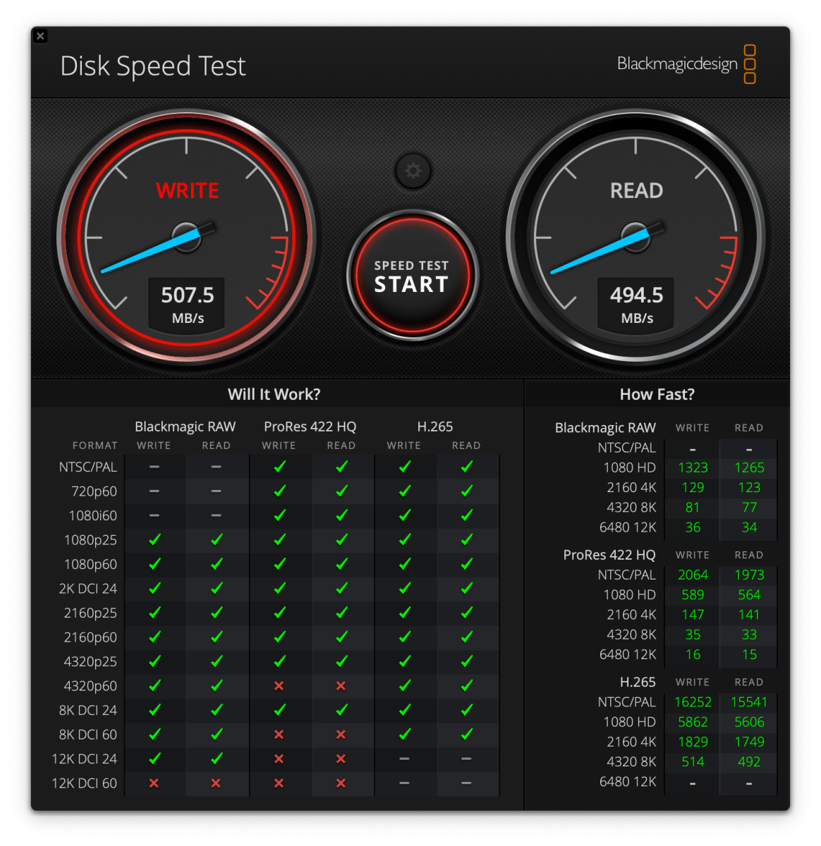The image size is (821, 846).
Task: Click the Blackmagicdesign logo
Action: coord(686,63)
